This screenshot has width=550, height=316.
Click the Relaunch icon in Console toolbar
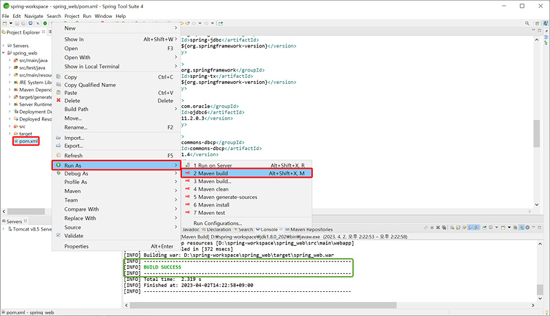click(426, 227)
